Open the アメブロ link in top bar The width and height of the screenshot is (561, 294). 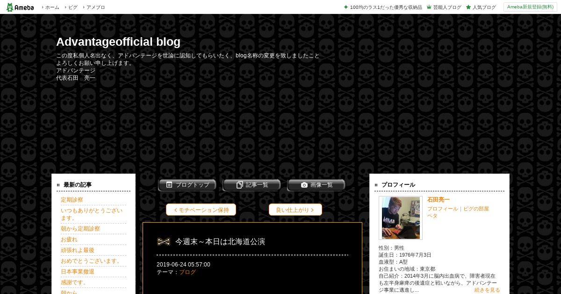pyautogui.click(x=95, y=7)
